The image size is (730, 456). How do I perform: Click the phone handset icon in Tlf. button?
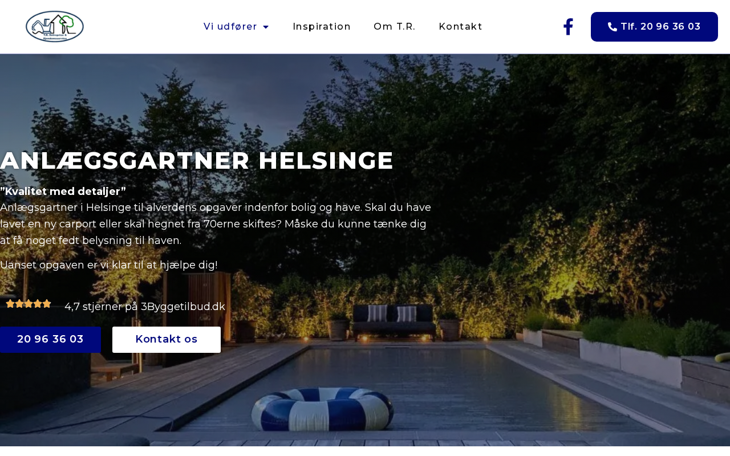click(x=613, y=27)
